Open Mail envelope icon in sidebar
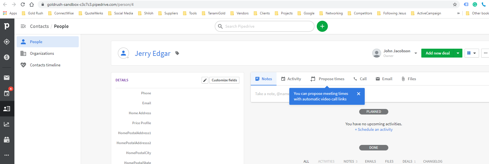The image size is (489, 164). [x=7, y=78]
